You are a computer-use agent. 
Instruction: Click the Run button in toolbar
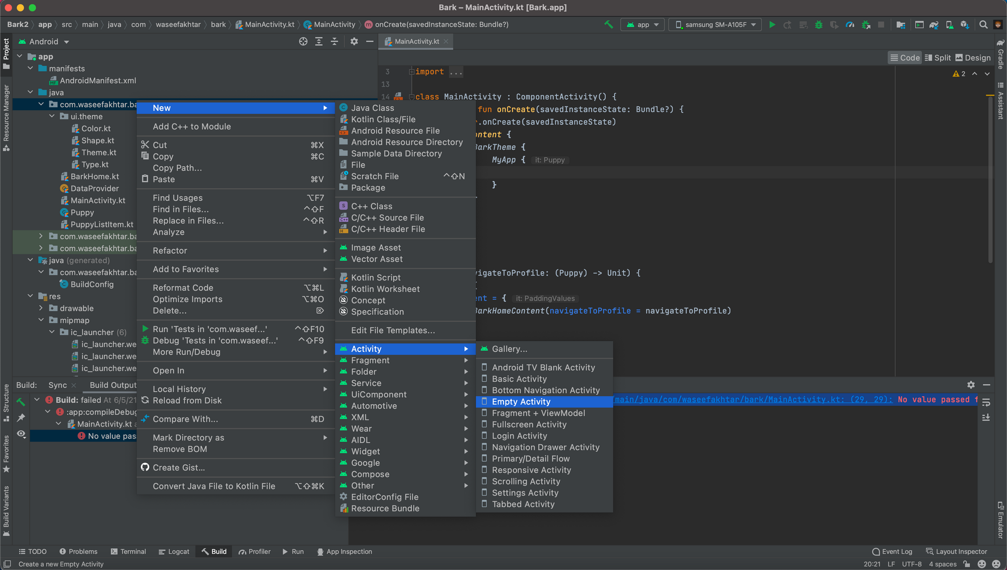tap(772, 25)
